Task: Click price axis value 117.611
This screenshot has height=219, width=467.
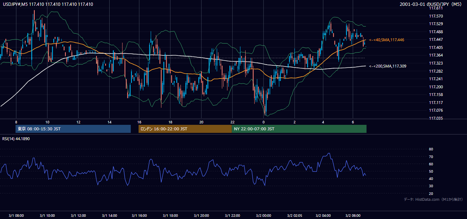Action: click(x=436, y=8)
